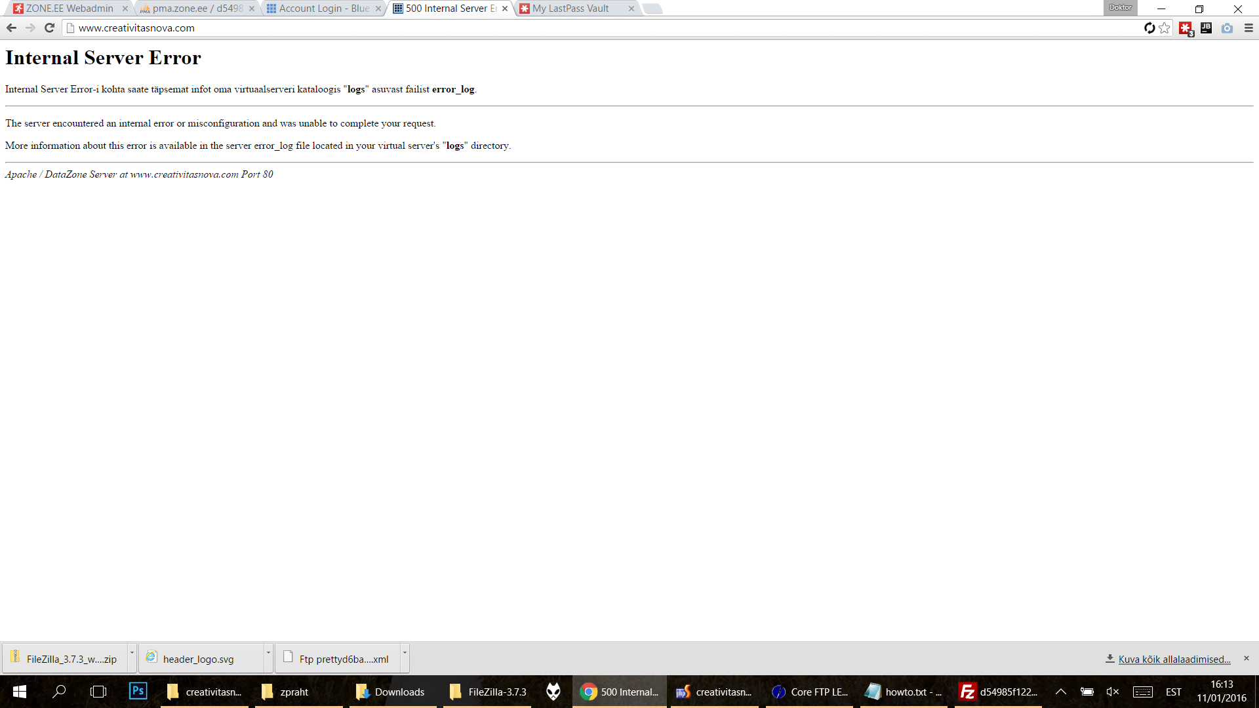Open FileZilla d54985f122 on taskbar
This screenshot has height=708, width=1259.
(998, 692)
